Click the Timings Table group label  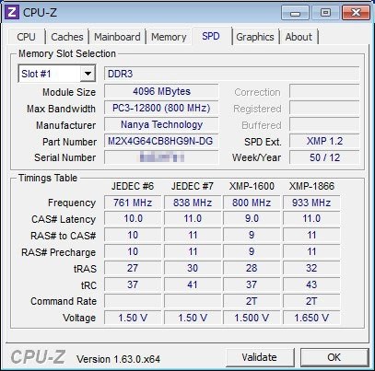coord(48,178)
